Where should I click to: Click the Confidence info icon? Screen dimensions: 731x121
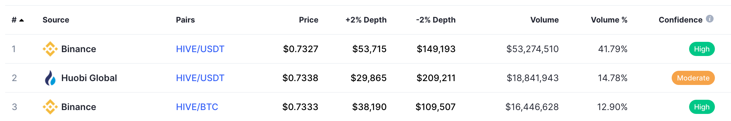pyautogui.click(x=709, y=19)
